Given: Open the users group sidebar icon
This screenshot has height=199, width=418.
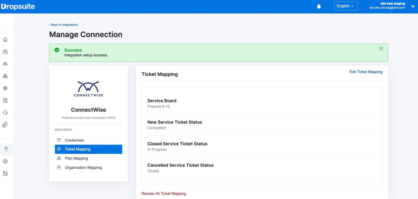Looking at the screenshot, I should tap(5, 64).
